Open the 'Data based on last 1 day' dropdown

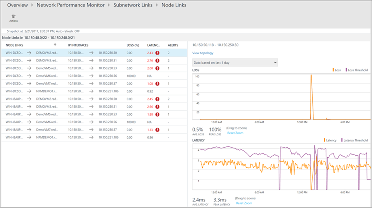(x=235, y=63)
